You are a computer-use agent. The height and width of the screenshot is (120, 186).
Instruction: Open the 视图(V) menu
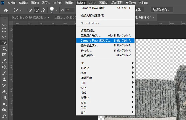104,3
